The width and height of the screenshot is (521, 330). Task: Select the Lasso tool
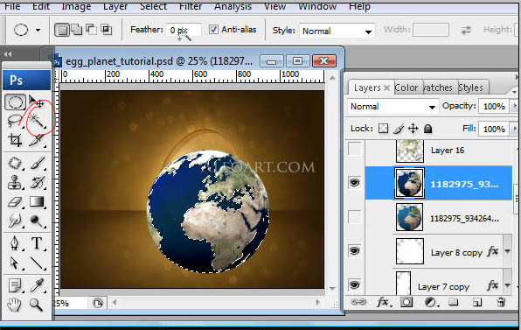[x=14, y=121]
